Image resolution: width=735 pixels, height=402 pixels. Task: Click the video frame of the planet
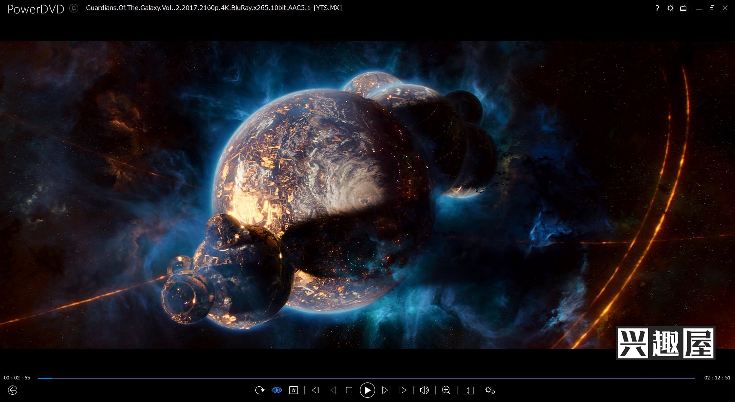(x=367, y=195)
